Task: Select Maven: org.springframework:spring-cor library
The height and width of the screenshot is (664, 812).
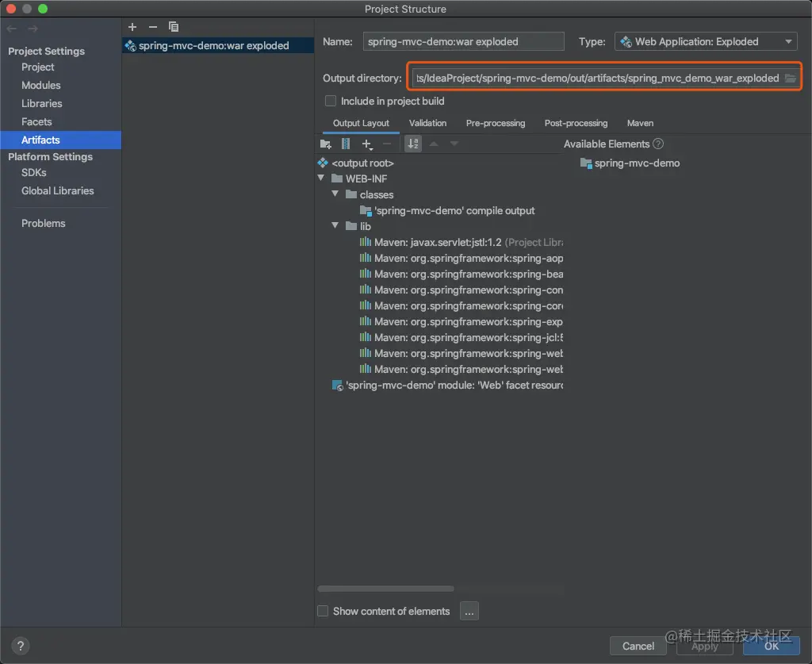Action: pos(469,305)
